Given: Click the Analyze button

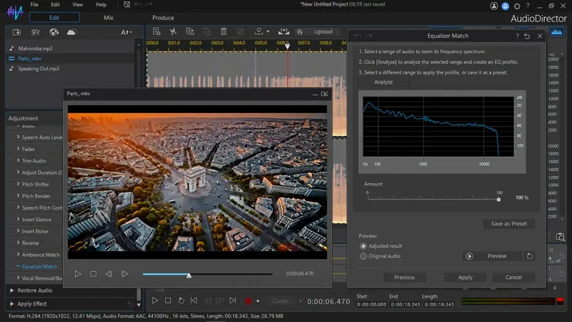Looking at the screenshot, I should [383, 82].
